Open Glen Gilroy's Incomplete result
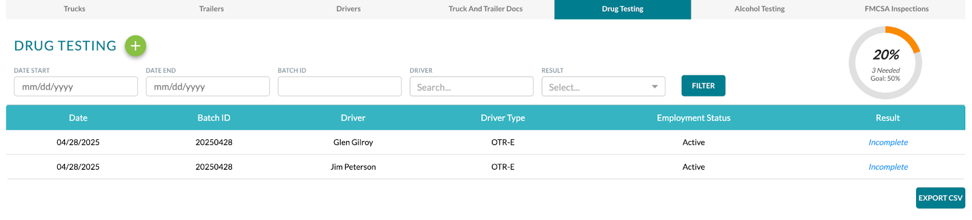Screen dimensions: 972x220 [888, 142]
